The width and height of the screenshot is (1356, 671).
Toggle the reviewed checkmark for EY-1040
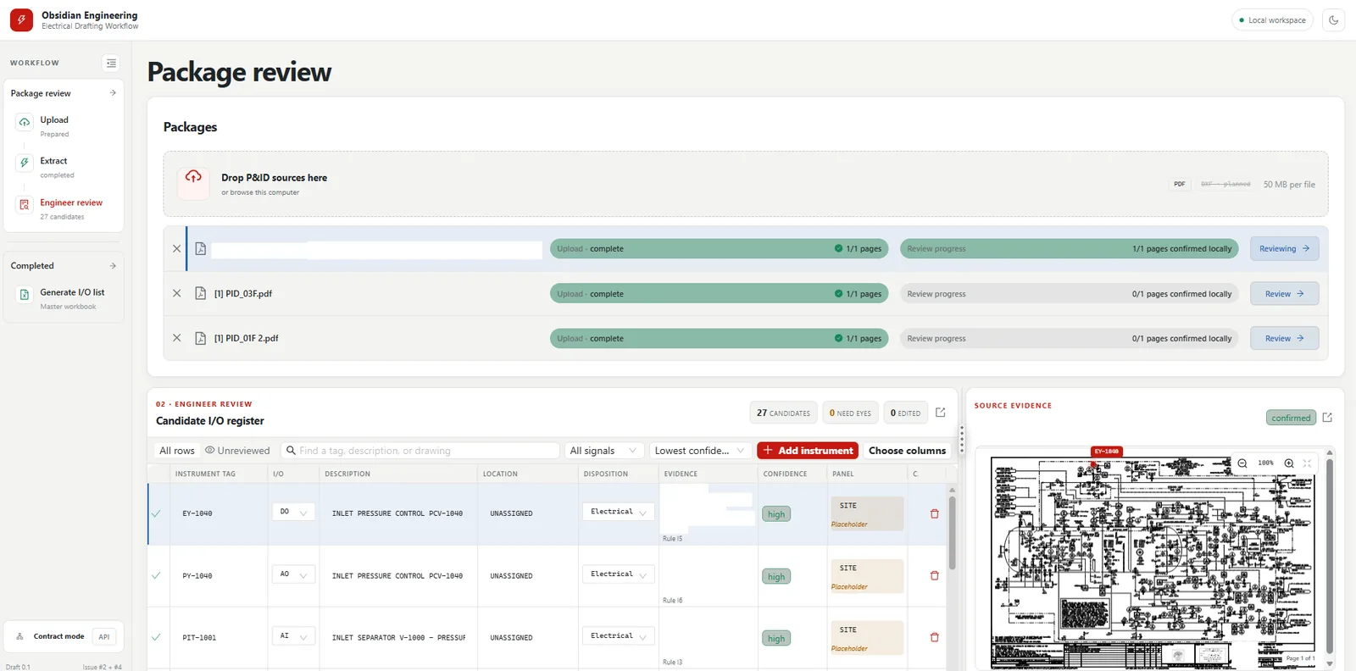coord(156,513)
